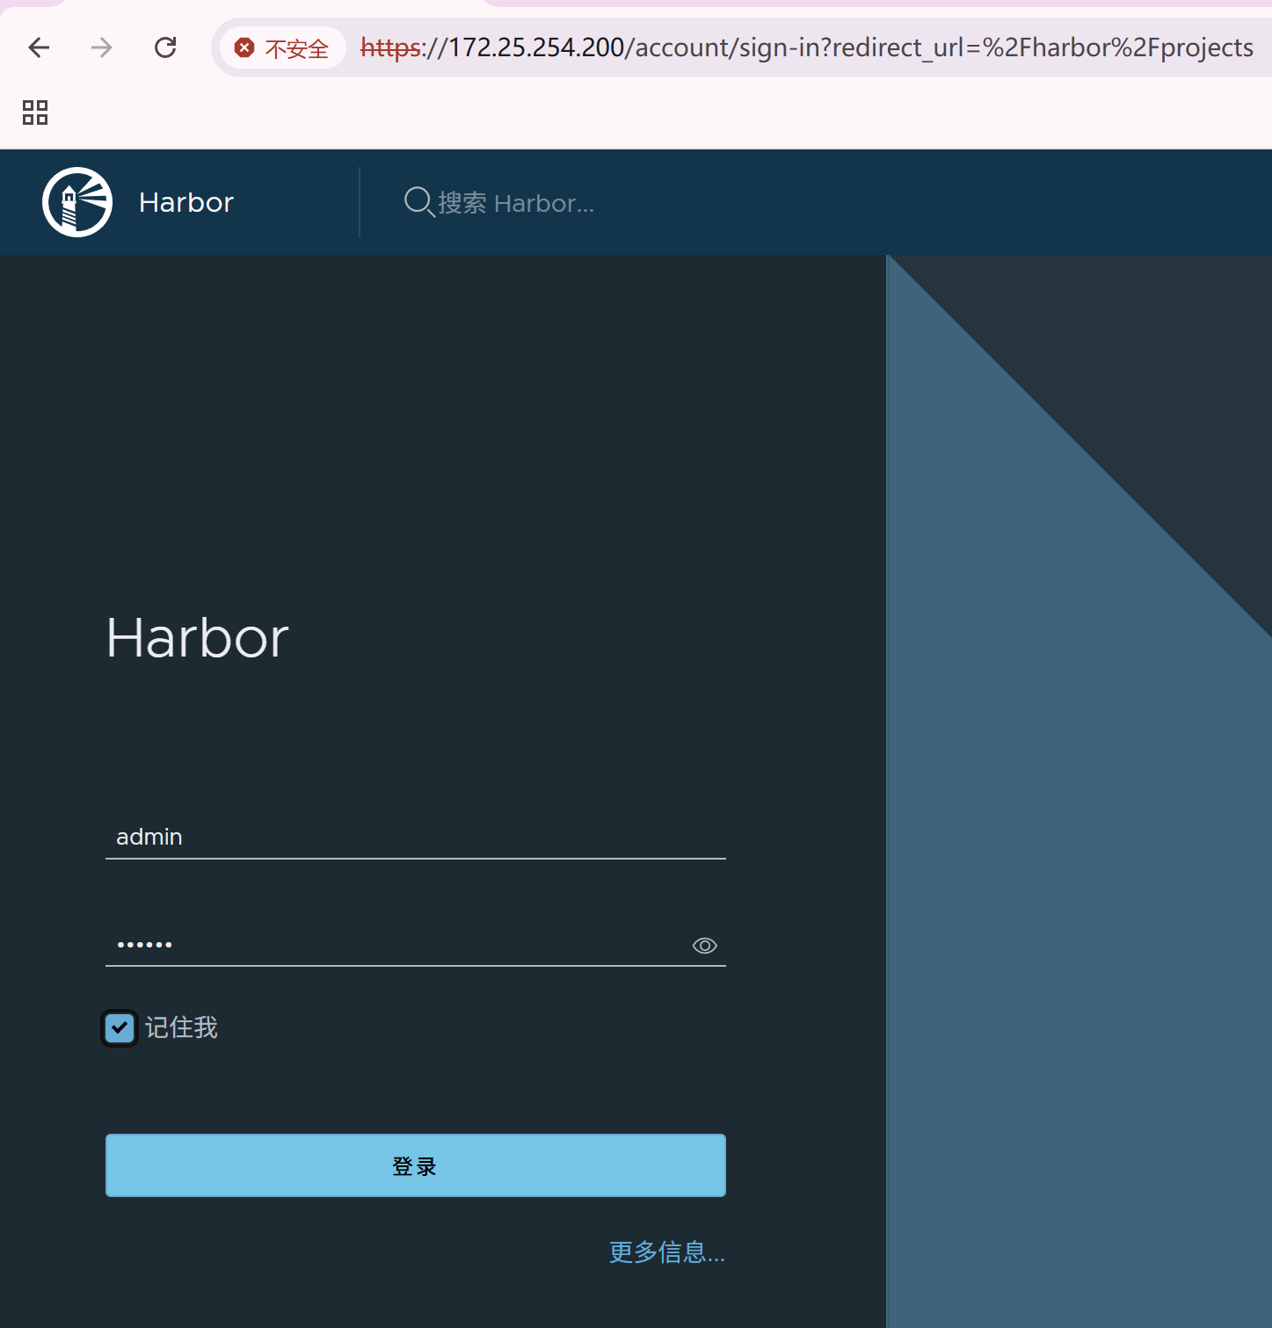Click the large Harbor login heading
Screen dimensions: 1272x1328
coord(198,638)
